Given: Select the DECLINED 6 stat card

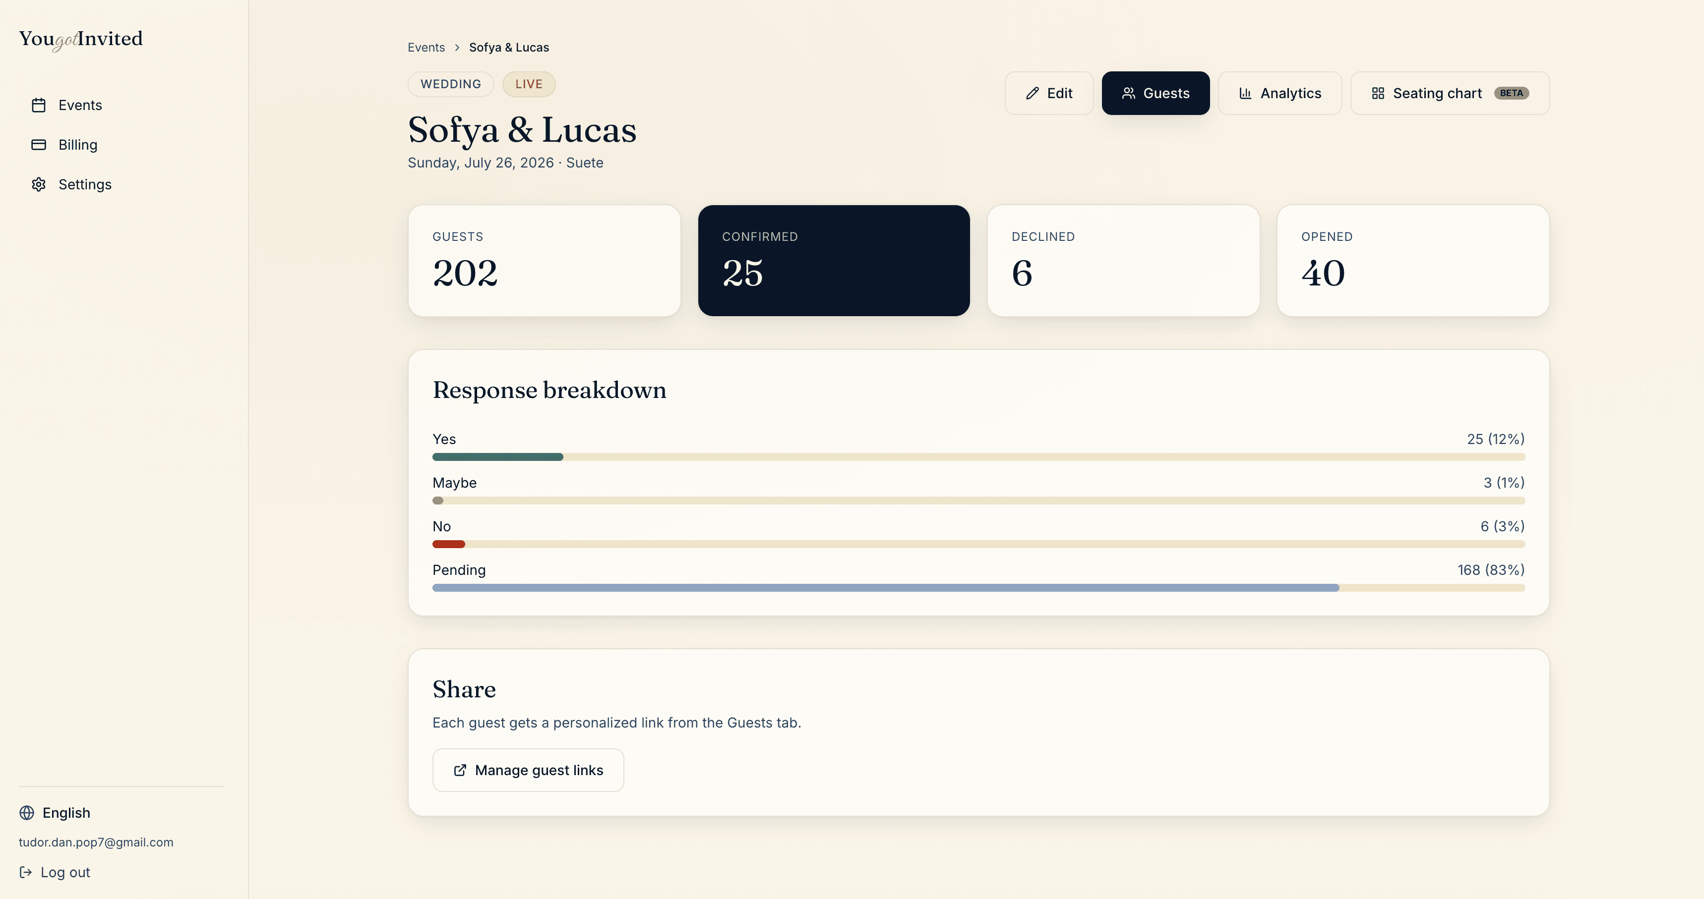Looking at the screenshot, I should [x=1123, y=261].
